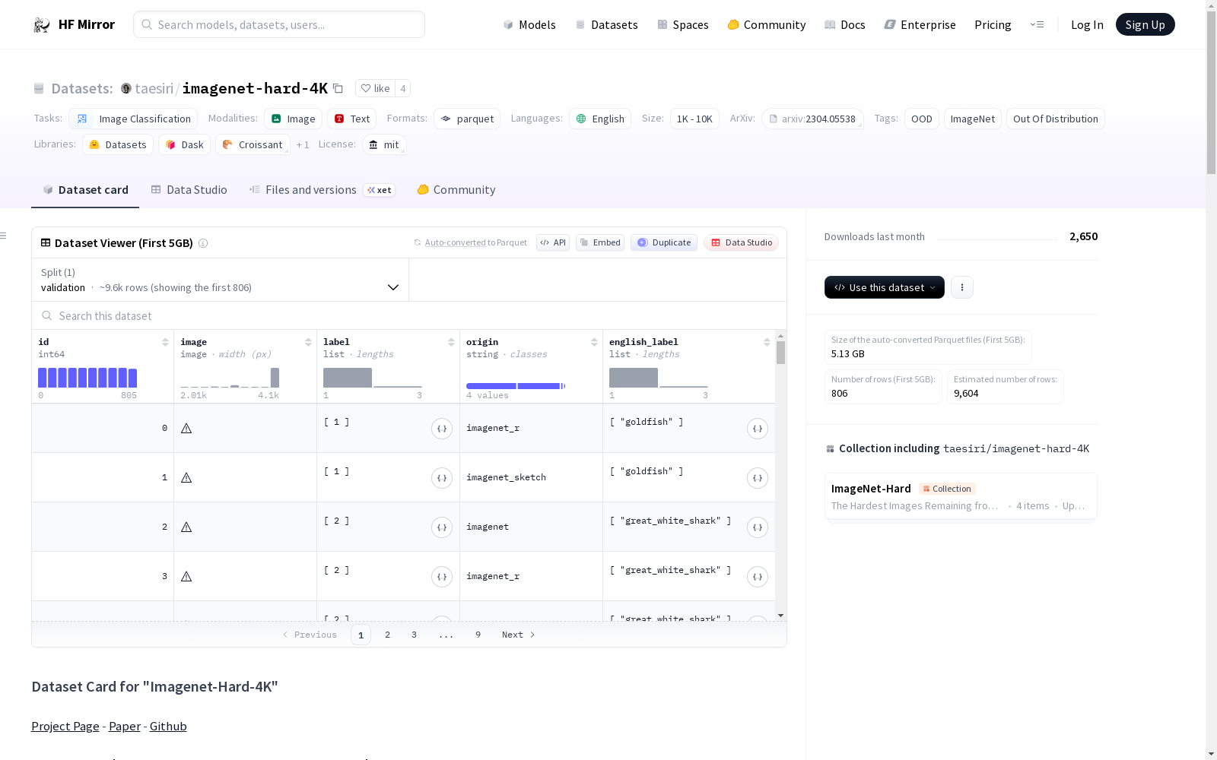Click the dataset viewer vertical scrollbar thumb
The image size is (1217, 760).
click(780, 353)
